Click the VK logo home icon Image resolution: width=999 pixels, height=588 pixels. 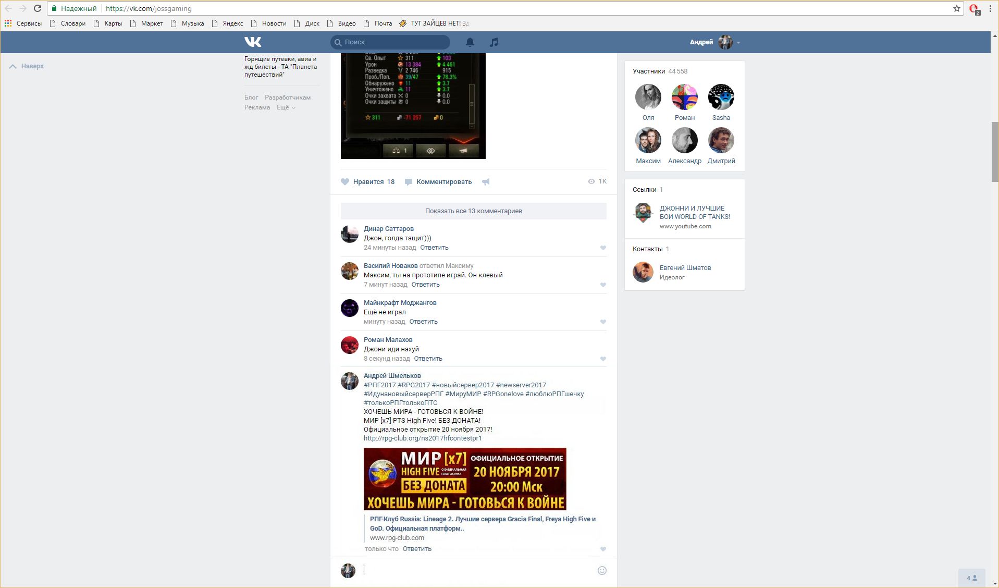[x=253, y=42]
